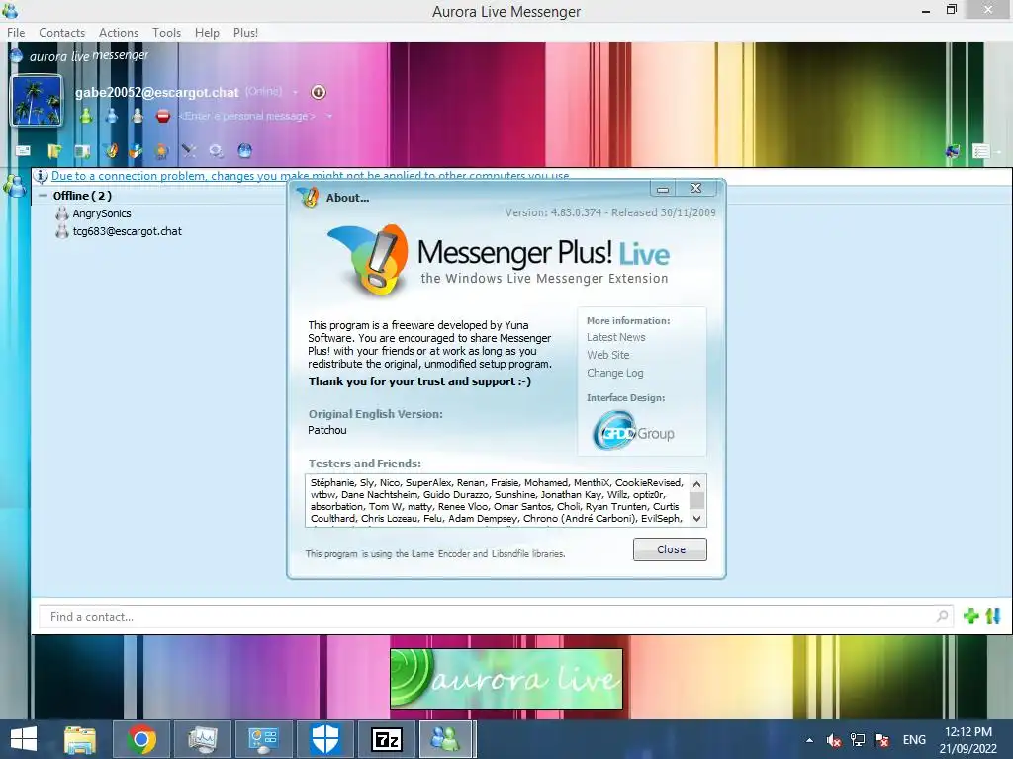This screenshot has width=1013, height=759.
Task: Click the Enter a personal message field
Action: coord(246,117)
